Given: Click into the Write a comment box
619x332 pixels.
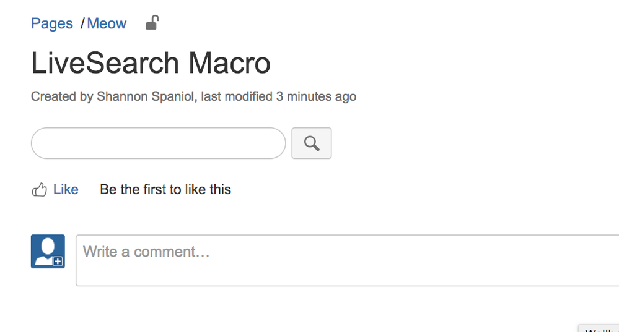Looking at the screenshot, I should 348,260.
